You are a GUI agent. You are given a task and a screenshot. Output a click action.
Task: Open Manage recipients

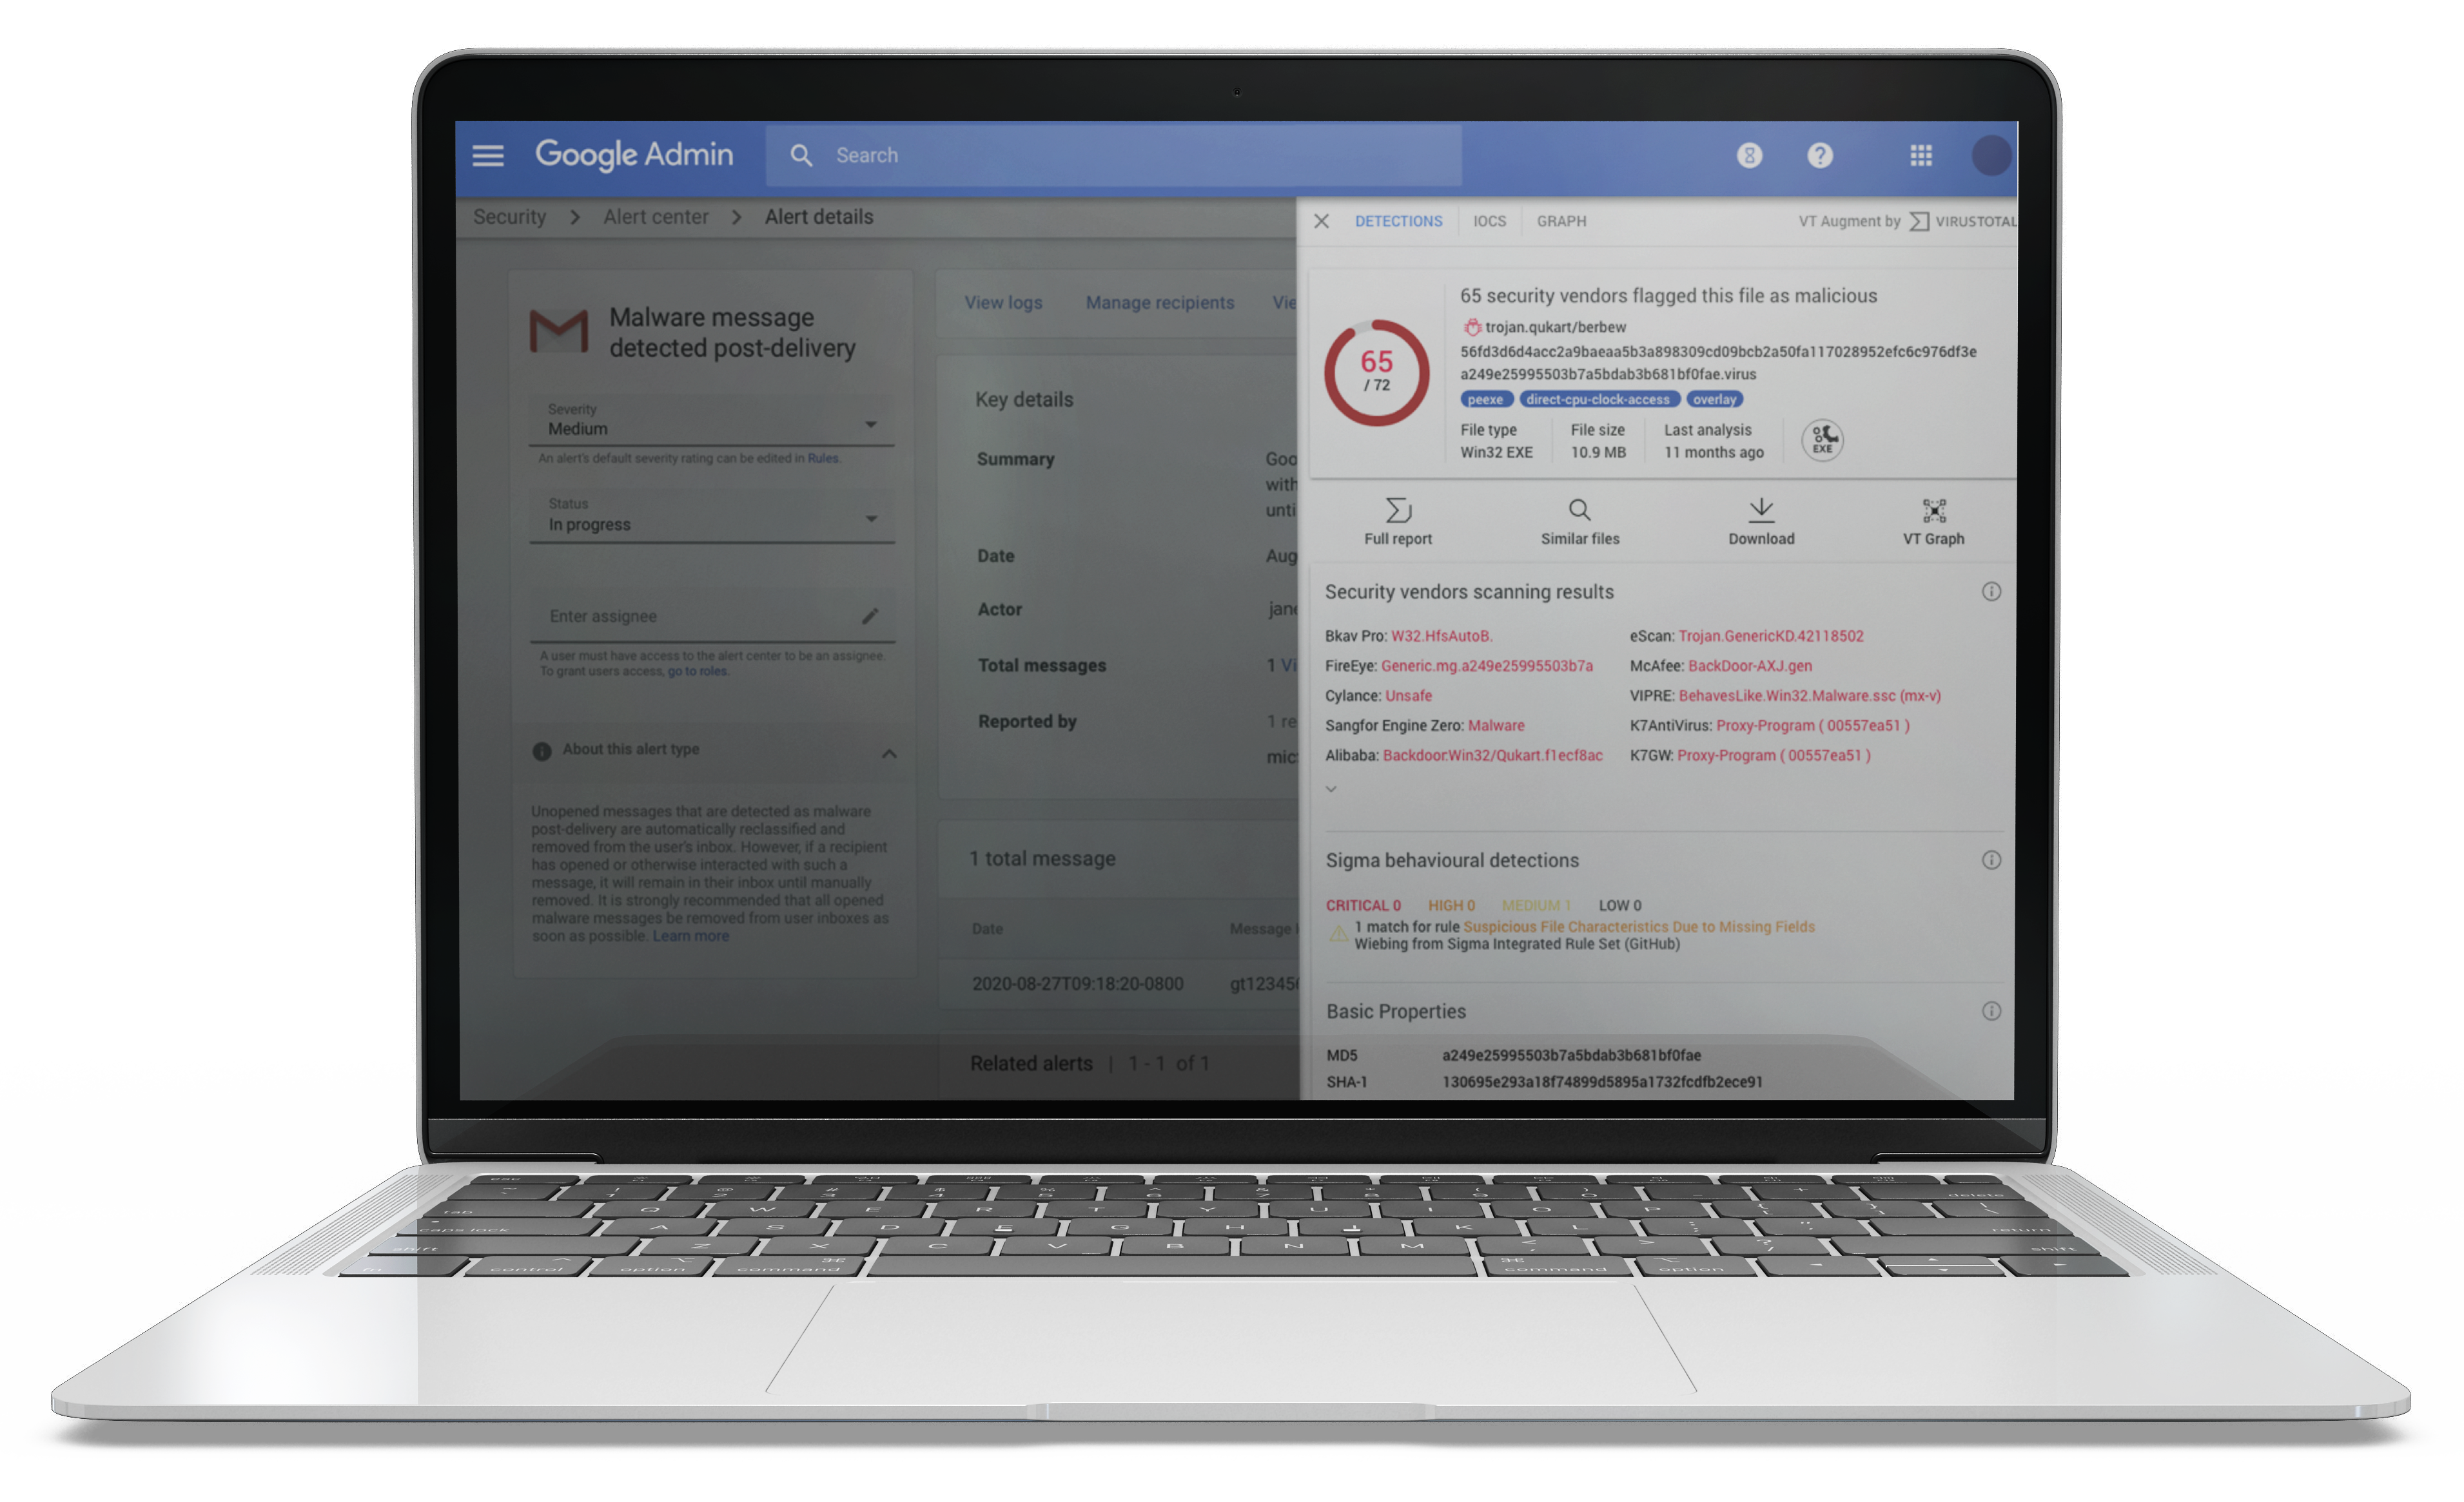(x=1160, y=303)
